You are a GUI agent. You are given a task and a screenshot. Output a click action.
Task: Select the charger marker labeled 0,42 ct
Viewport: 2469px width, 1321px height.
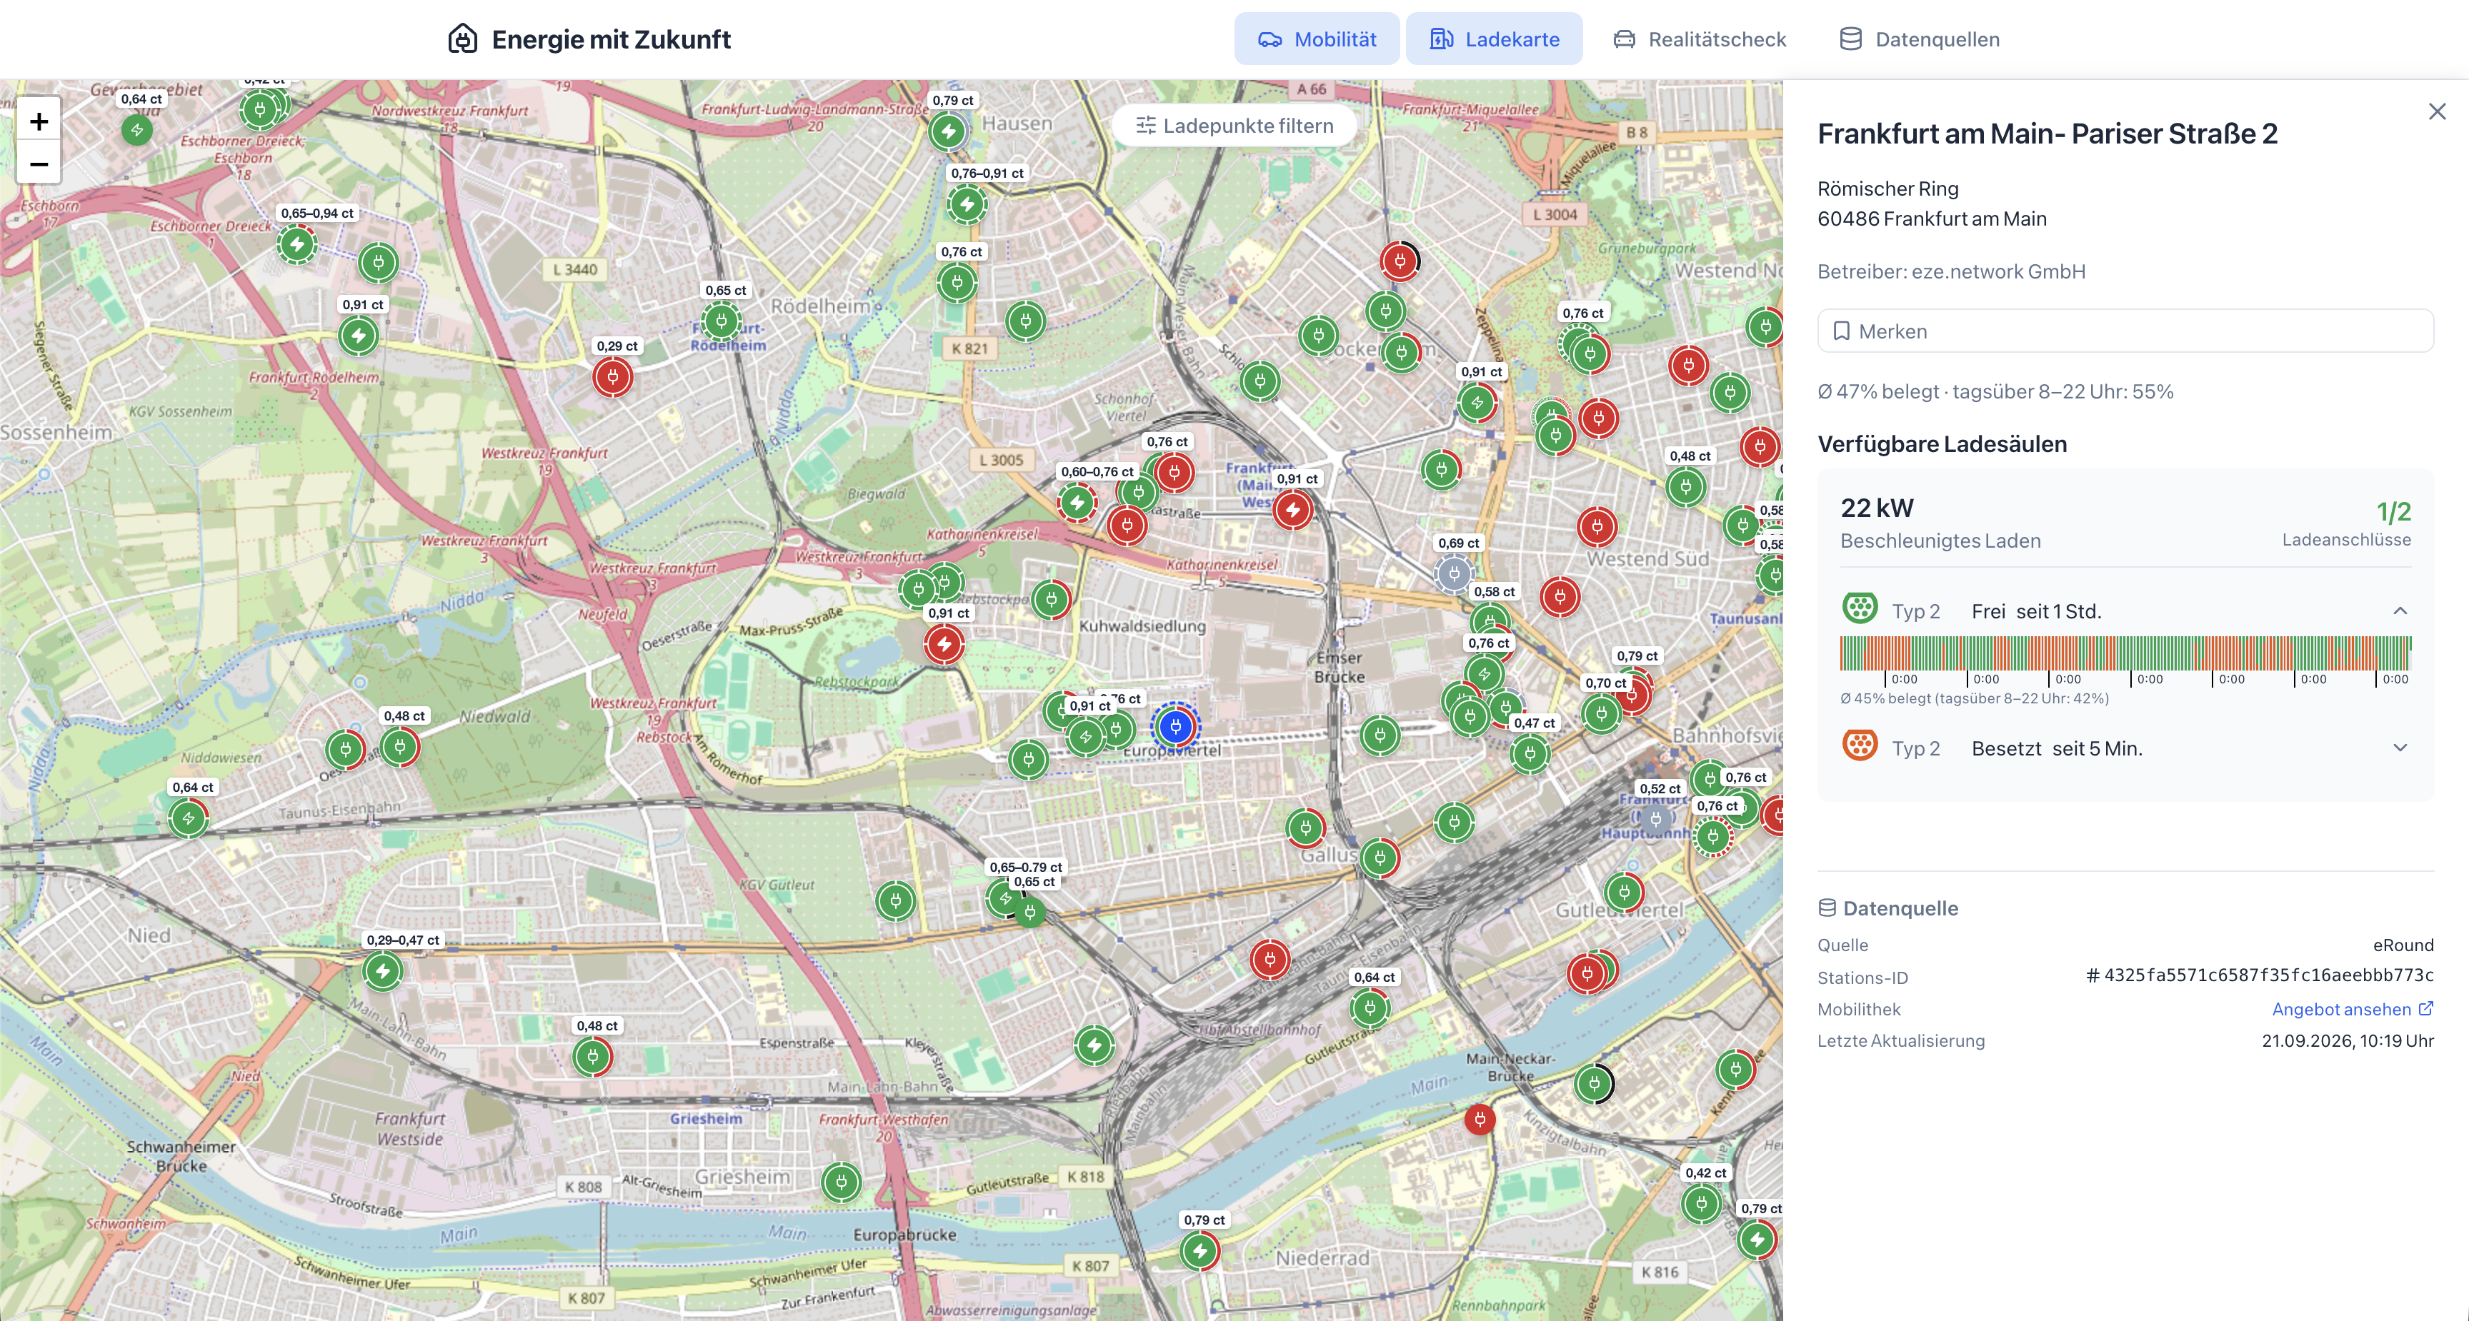pos(1701,1203)
